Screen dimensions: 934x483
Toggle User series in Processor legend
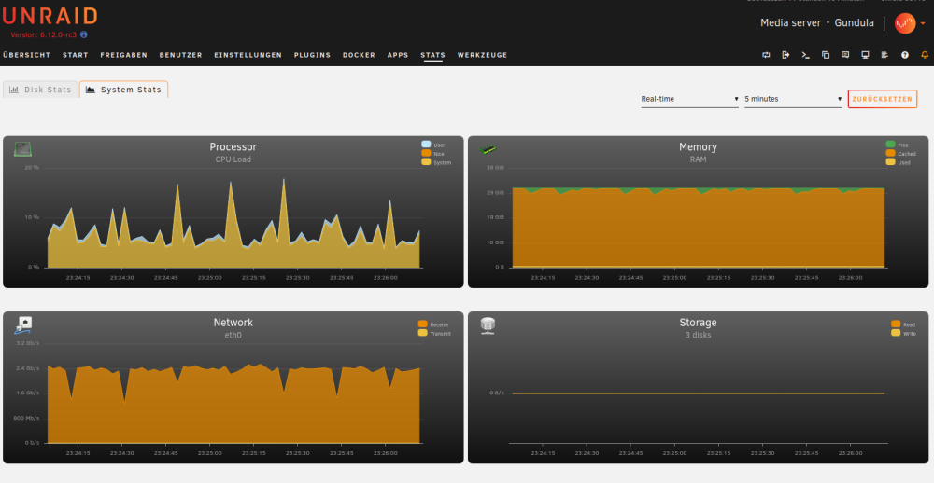433,145
